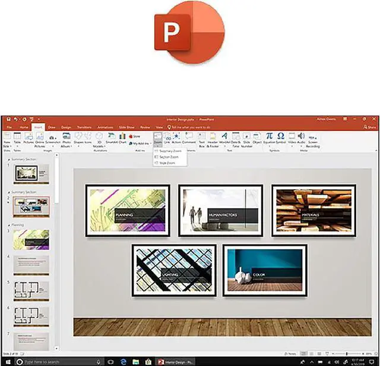Image resolution: width=380 pixels, height=366 pixels.
Task: Switch to Slide Sorter view
Action: [311, 354]
